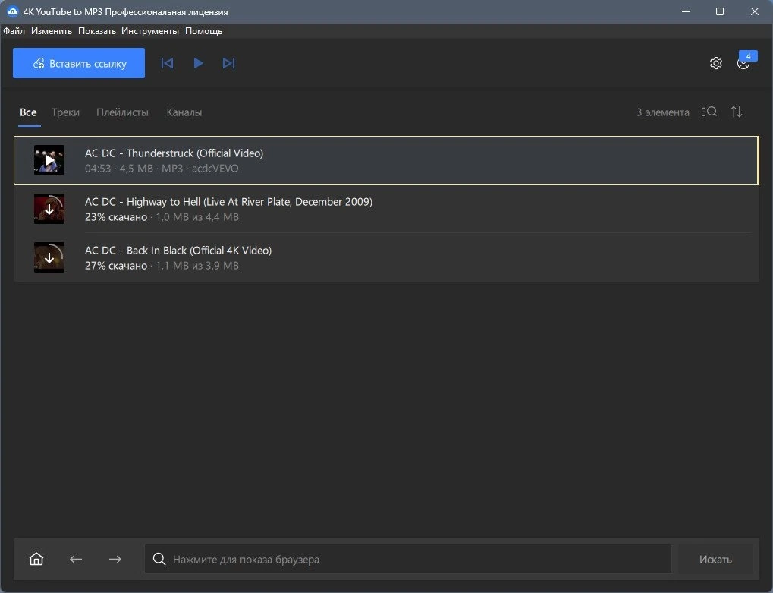The image size is (773, 593).
Task: Skip to next track
Action: coord(229,63)
